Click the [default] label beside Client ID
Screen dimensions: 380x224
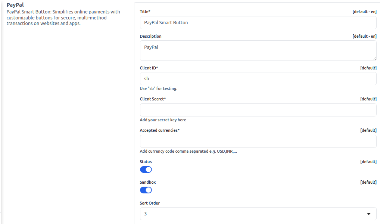coord(368,68)
